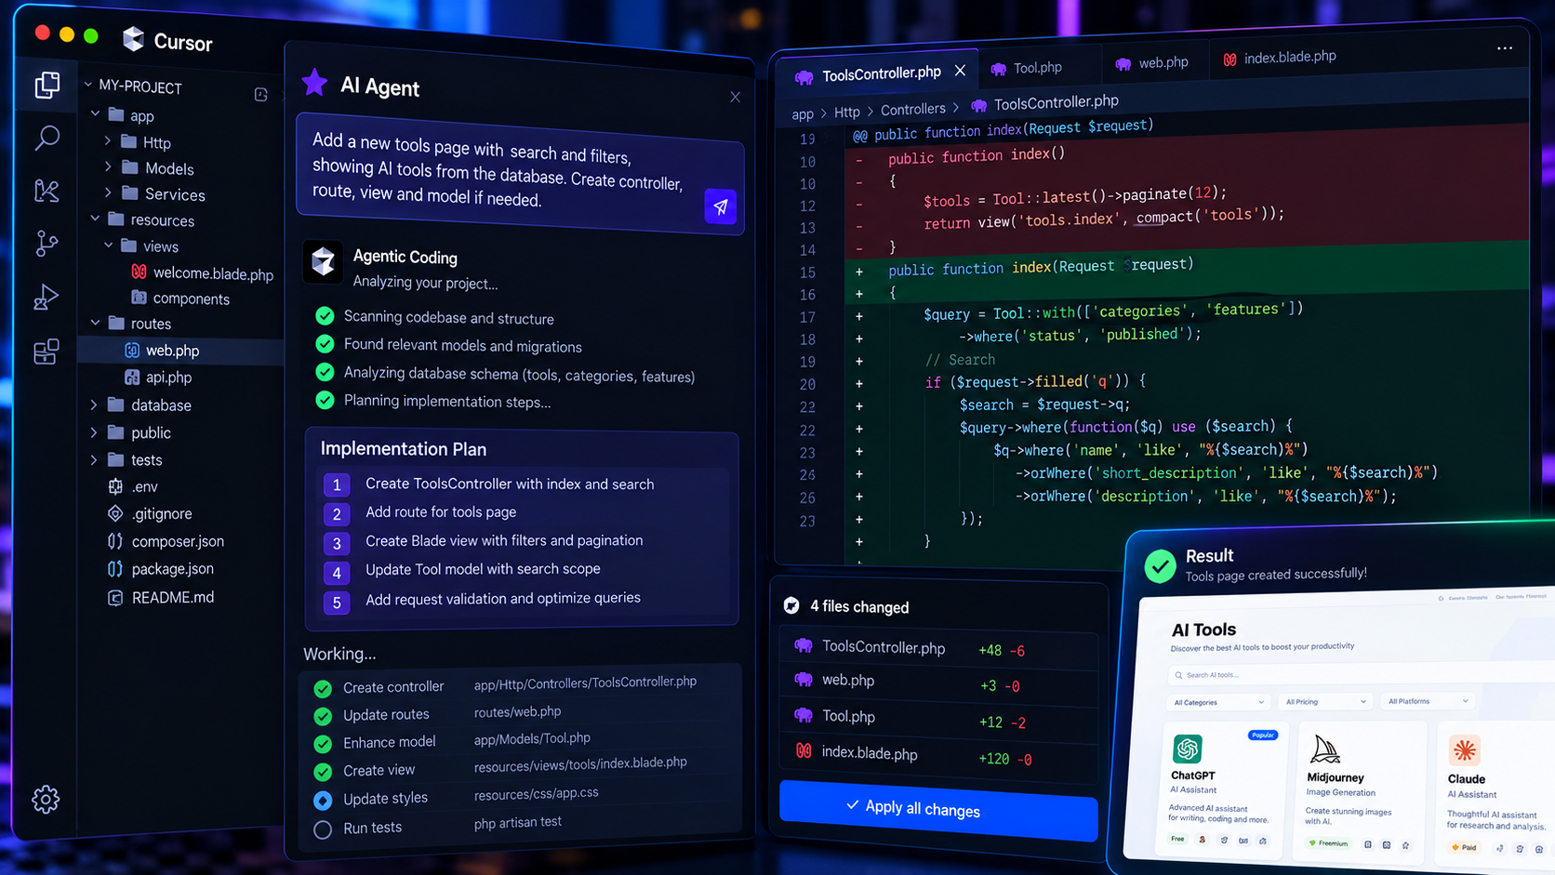The image size is (1555, 875).
Task: Click the green Result checkmark icon
Action: click(1160, 565)
